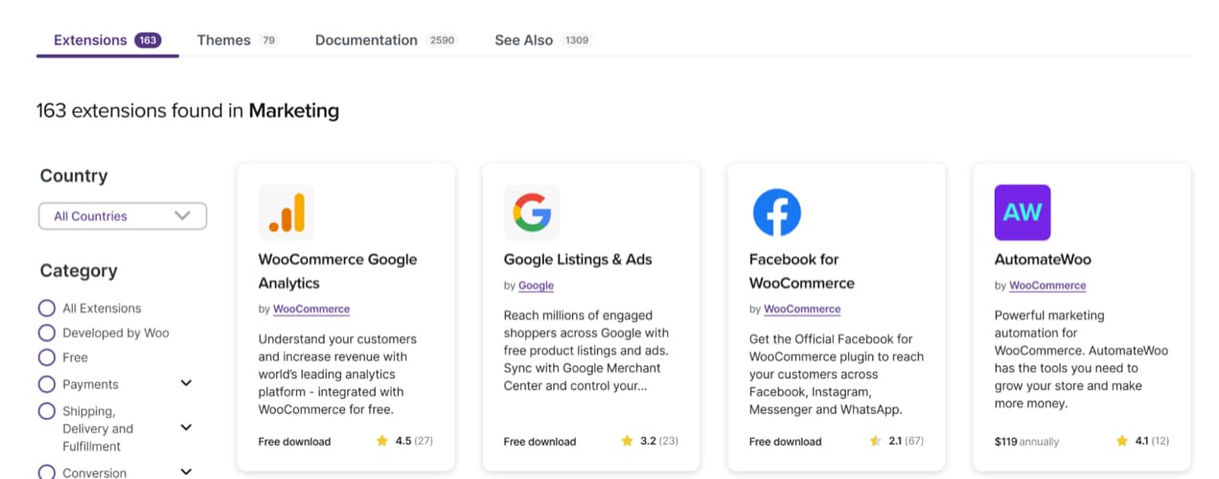Viewport: 1219px width, 479px height.
Task: Switch to the Extensions tab
Action: 107,40
